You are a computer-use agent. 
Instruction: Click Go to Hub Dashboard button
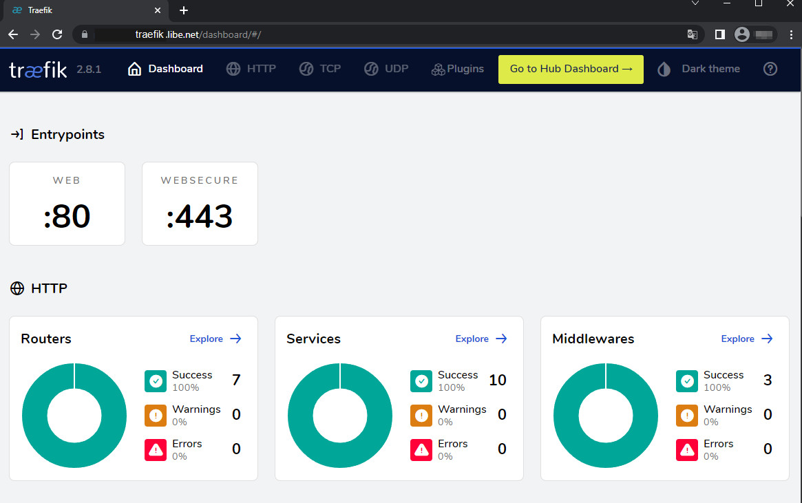click(571, 69)
